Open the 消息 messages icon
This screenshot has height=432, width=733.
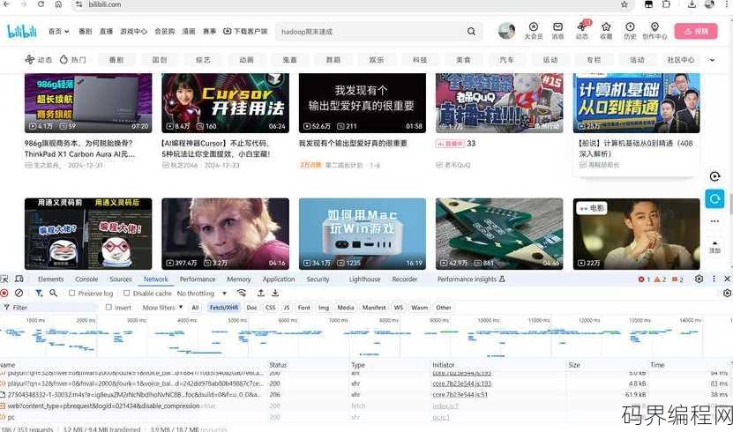(x=557, y=31)
